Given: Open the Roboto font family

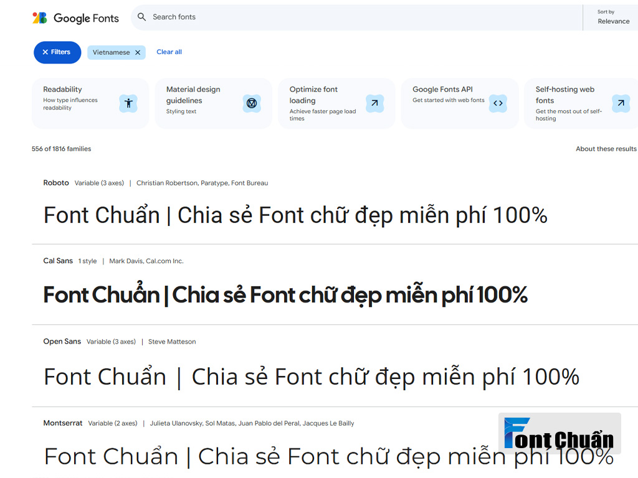Looking at the screenshot, I should pos(56,183).
